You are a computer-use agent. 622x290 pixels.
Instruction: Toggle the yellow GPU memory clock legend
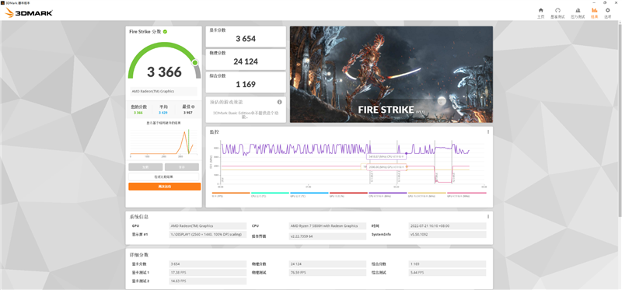point(427,194)
